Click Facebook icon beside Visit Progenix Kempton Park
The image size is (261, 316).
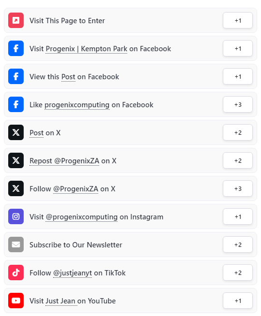(16, 48)
